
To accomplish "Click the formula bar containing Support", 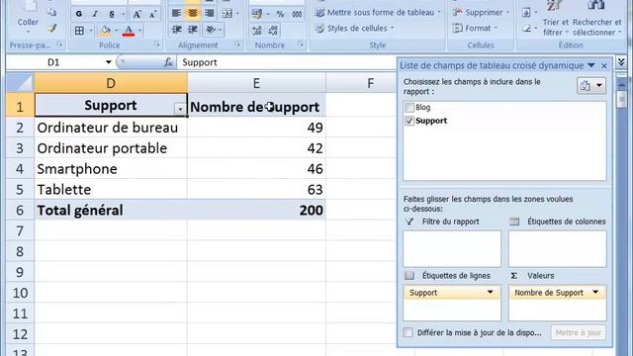I will (x=287, y=62).
